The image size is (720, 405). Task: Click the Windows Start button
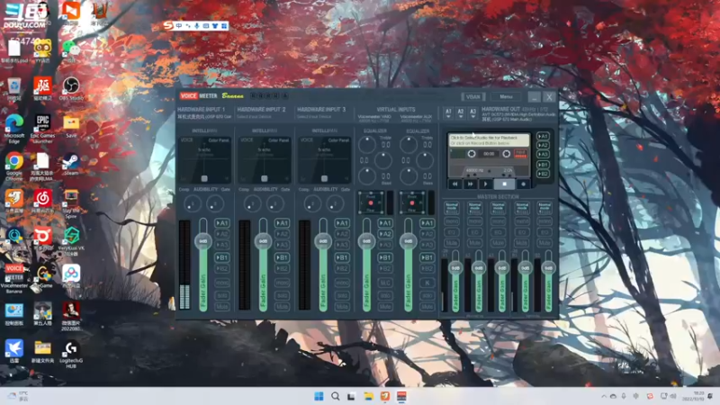coord(319,396)
